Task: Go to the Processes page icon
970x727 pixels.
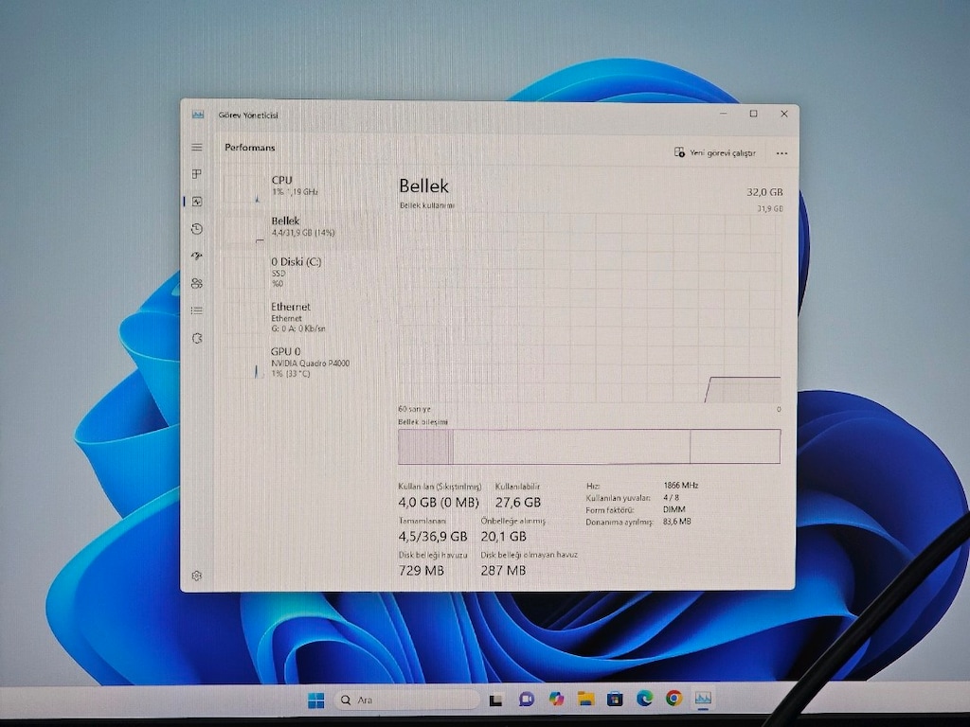Action: [x=197, y=174]
